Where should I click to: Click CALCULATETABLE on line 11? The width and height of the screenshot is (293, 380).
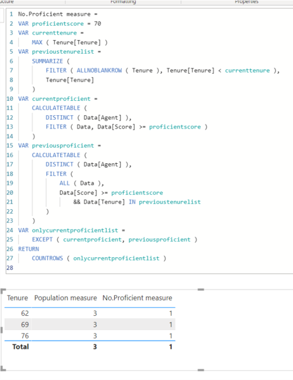tap(56, 108)
